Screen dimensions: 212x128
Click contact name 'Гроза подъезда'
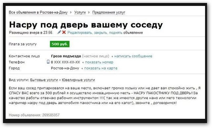[66, 56]
